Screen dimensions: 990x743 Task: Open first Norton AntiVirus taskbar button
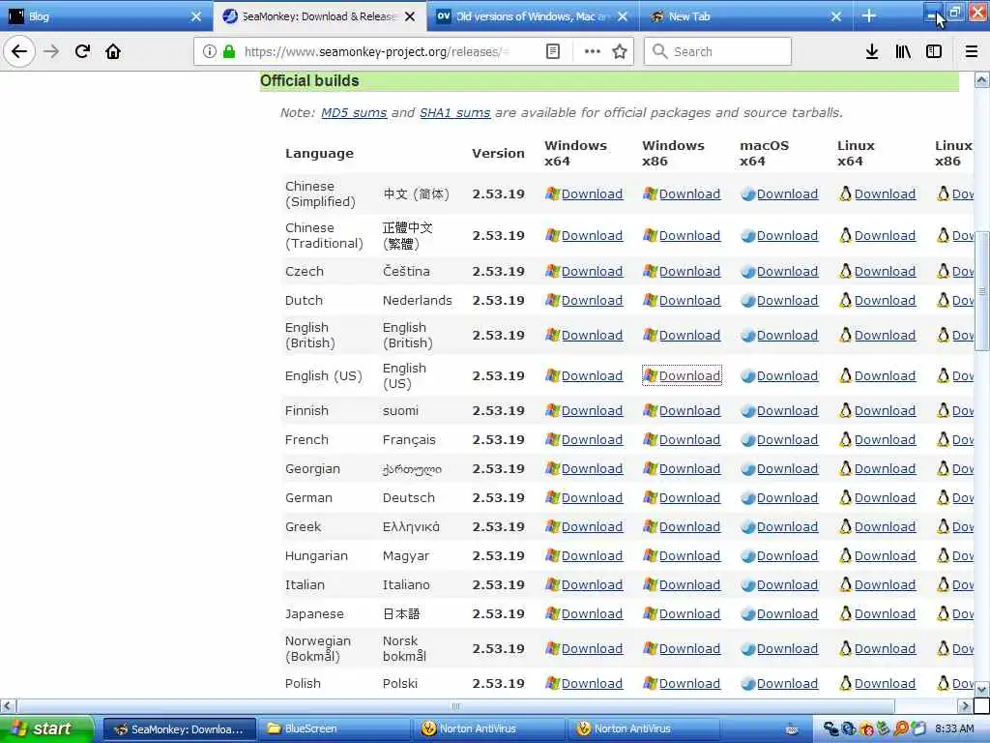click(488, 729)
